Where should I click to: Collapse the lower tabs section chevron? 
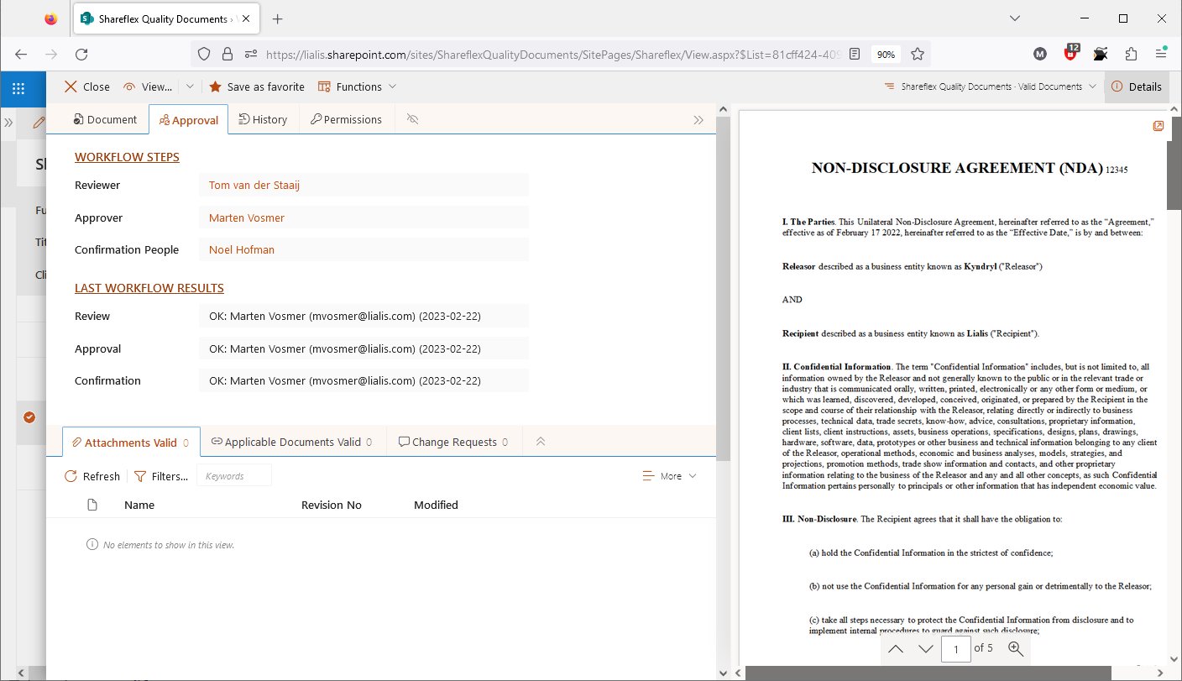coord(540,442)
